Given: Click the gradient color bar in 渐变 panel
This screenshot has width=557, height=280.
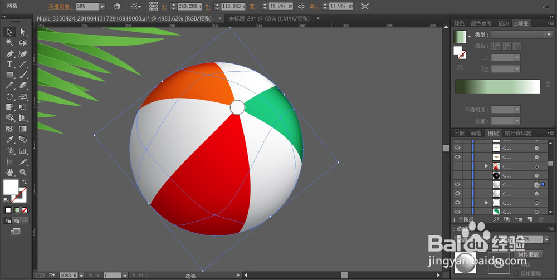Looking at the screenshot, I should click(x=497, y=87).
